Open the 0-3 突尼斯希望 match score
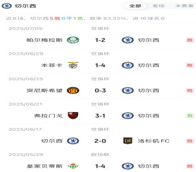The width and height of the screenshot is (196, 172). [x=100, y=90]
